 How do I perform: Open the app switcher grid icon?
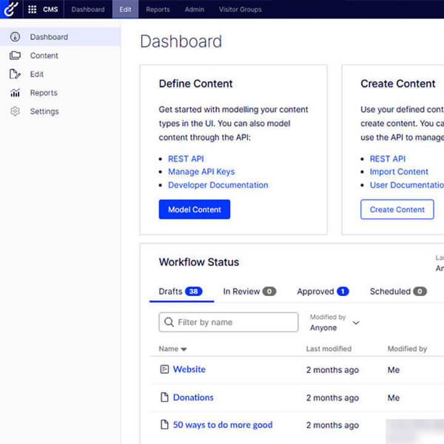point(32,9)
